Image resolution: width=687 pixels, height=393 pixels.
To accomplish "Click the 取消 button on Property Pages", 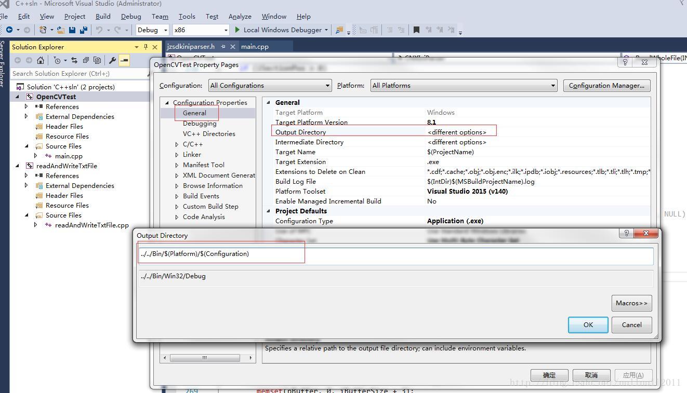I will click(x=591, y=375).
